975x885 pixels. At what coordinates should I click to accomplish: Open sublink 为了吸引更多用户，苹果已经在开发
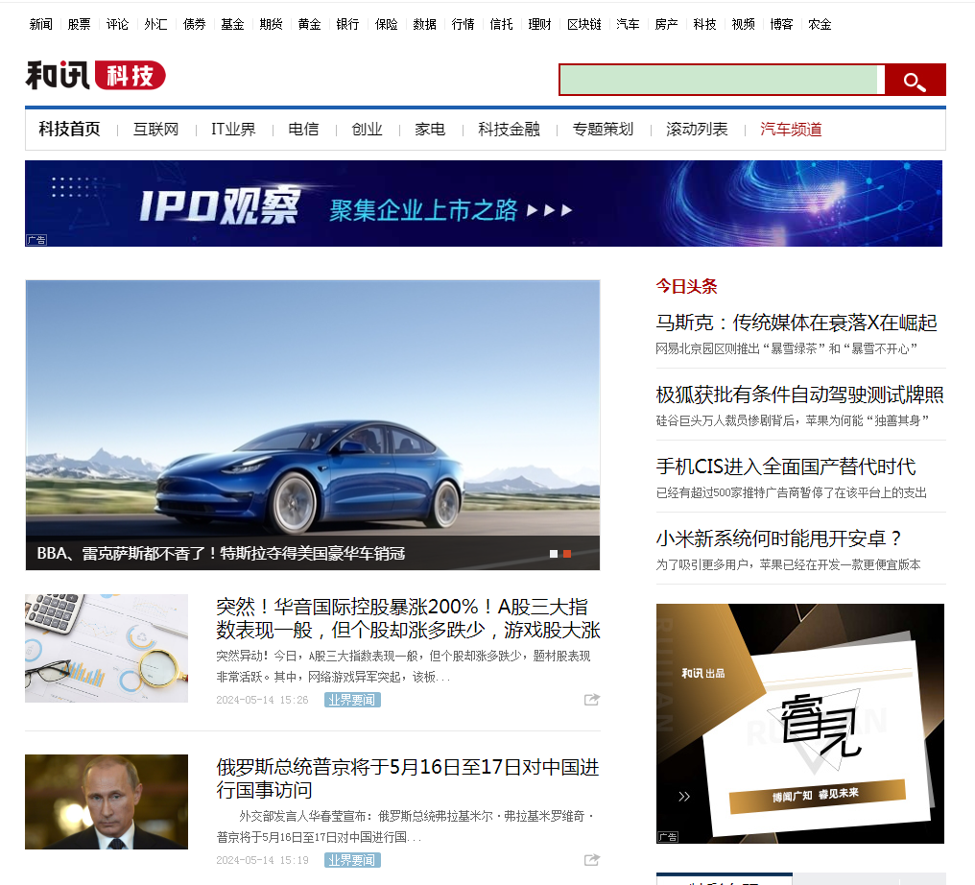[789, 564]
